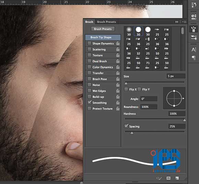The height and width of the screenshot is (184, 199).
Task: Uncheck the Spacing checkbox
Action: pos(126,126)
